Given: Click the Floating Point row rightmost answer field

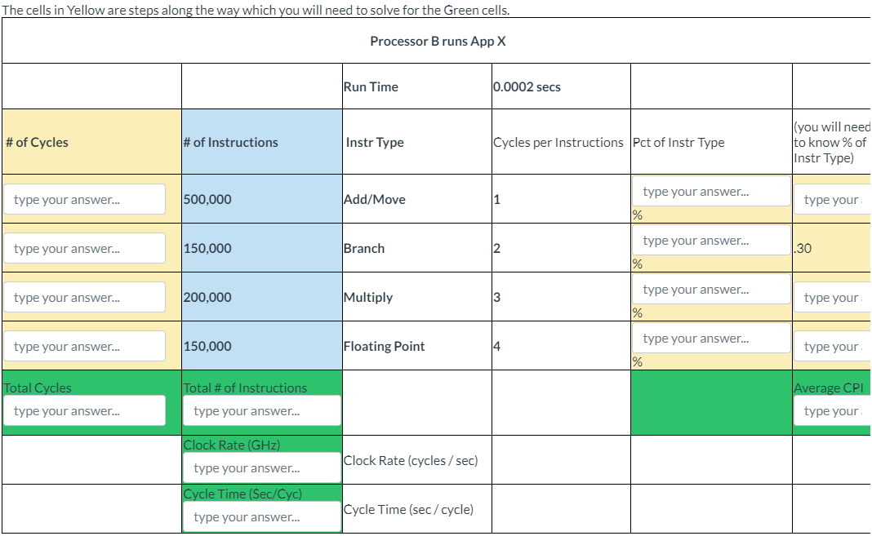Looking at the screenshot, I should pos(833,346).
